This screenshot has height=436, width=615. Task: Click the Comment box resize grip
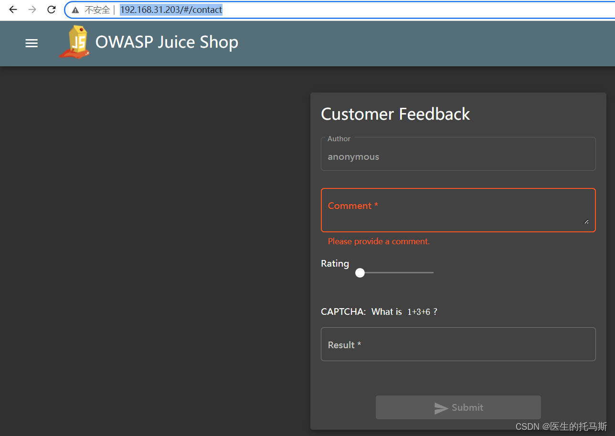tap(586, 221)
